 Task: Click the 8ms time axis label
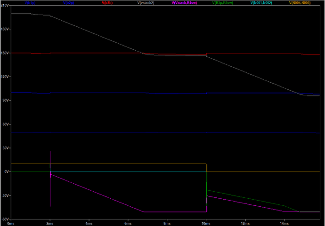click(167, 223)
